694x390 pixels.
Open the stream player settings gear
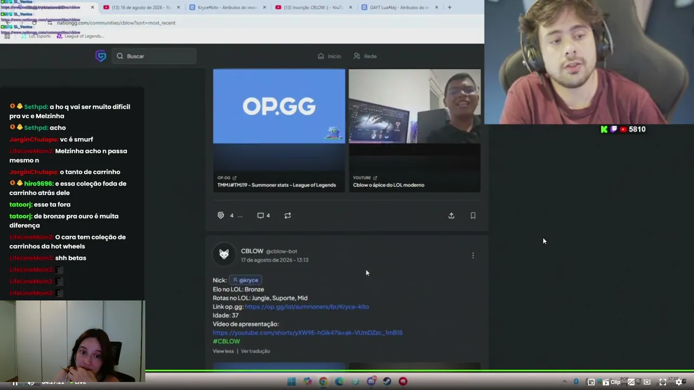(678, 382)
